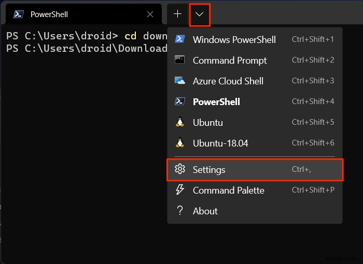Open Command Prompt profile

[230, 61]
